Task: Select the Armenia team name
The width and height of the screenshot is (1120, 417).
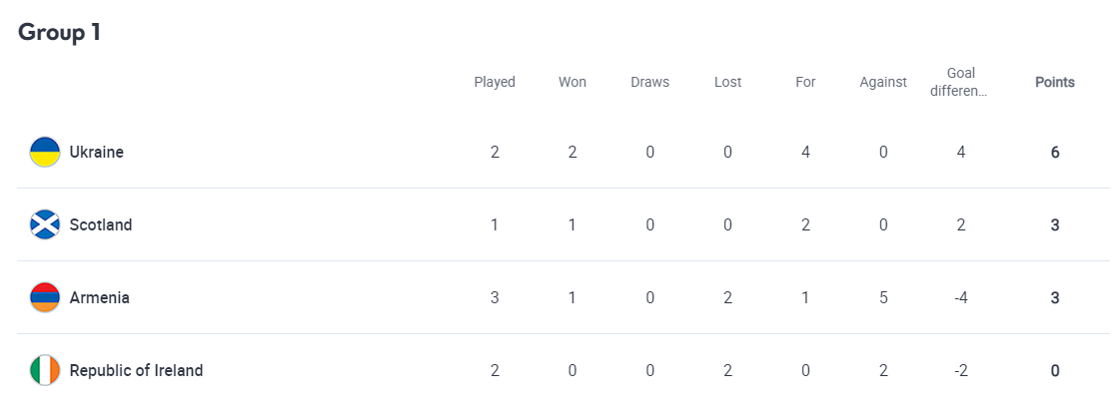Action: coord(99,297)
